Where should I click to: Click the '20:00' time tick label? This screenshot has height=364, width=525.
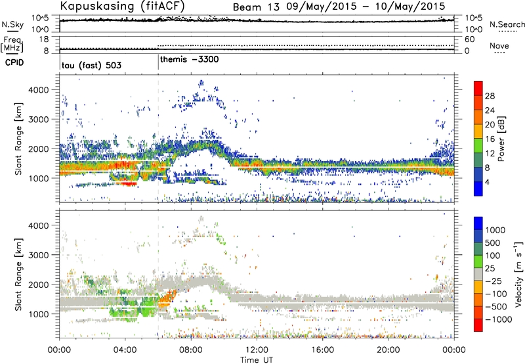388,350
